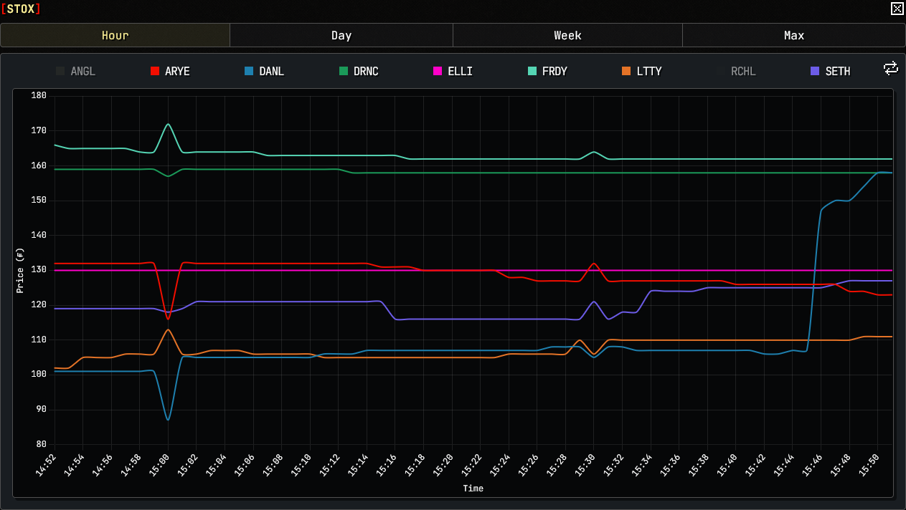Click the teal FRDY color swatch
906x510 pixels.
tap(532, 71)
